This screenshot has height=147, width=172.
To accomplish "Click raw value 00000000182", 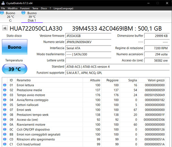I will point(155,100).
